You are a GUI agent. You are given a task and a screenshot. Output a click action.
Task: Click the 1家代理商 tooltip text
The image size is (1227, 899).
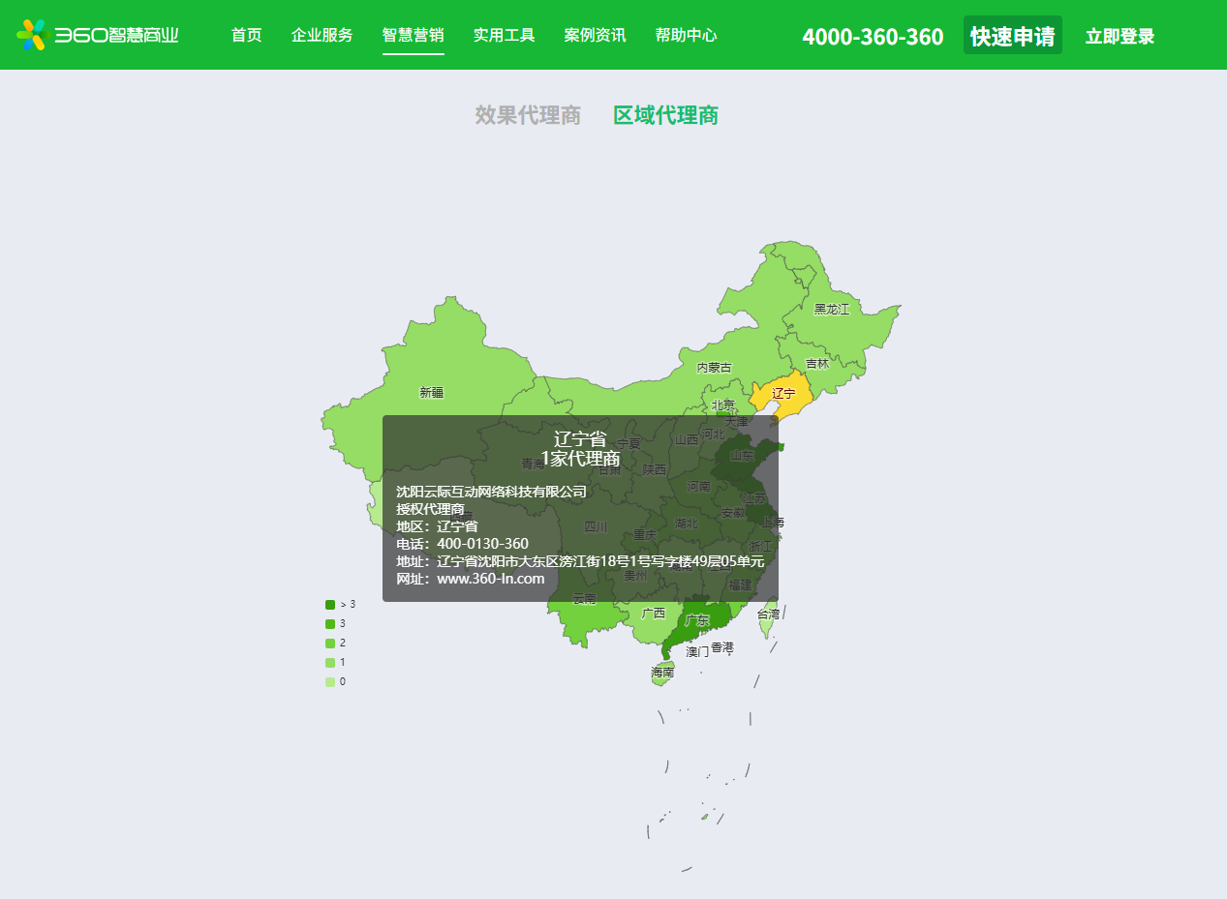coord(580,459)
